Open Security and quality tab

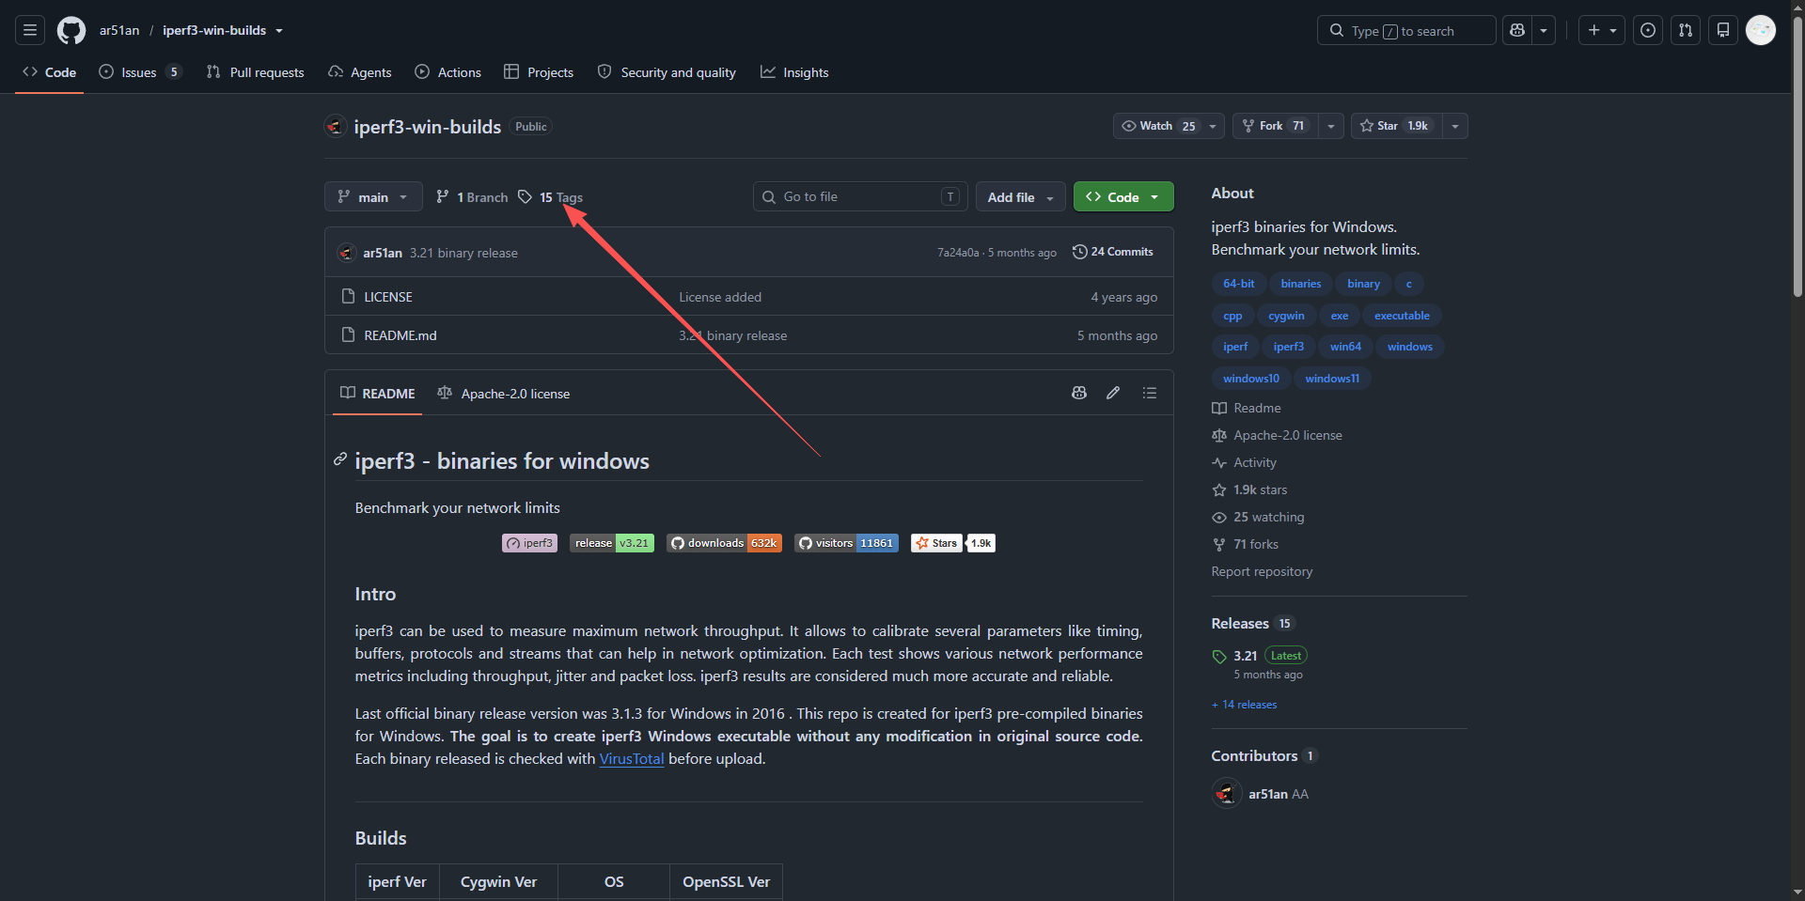tap(667, 72)
